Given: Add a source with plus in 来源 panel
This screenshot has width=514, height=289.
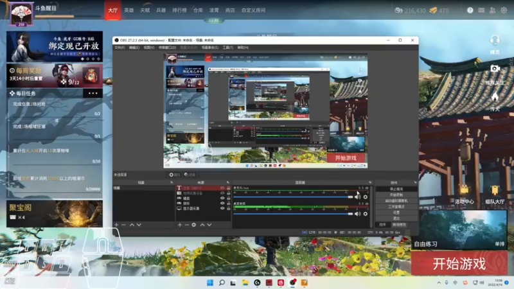Looking at the screenshot, I should pyautogui.click(x=180, y=225).
